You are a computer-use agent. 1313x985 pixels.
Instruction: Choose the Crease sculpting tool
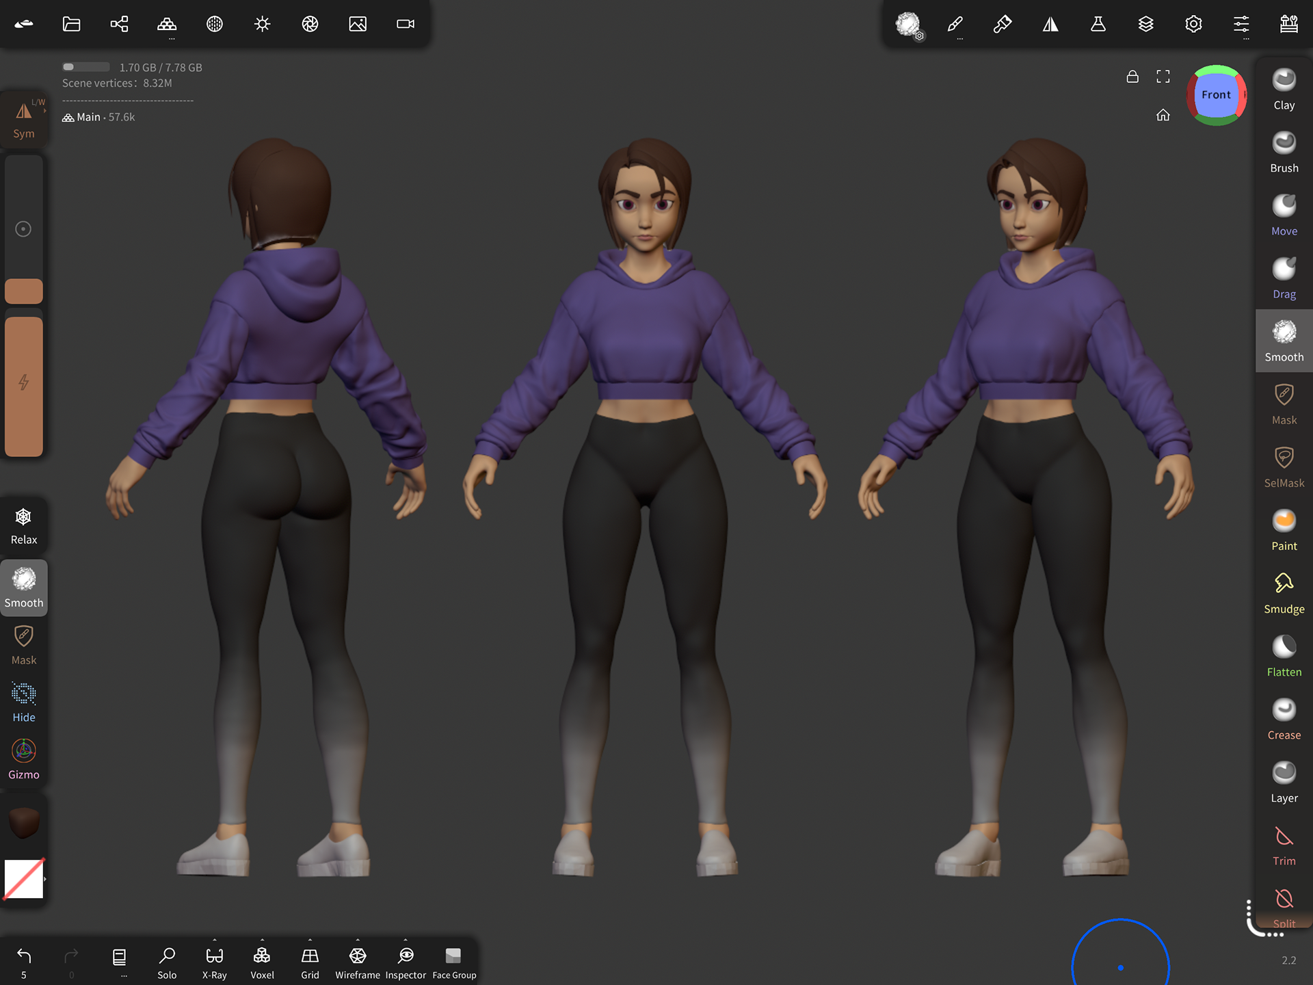click(x=1284, y=718)
